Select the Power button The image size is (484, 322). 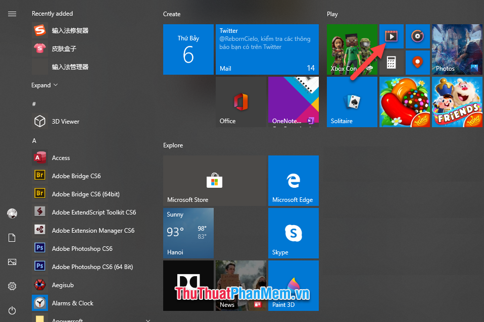tap(12, 310)
